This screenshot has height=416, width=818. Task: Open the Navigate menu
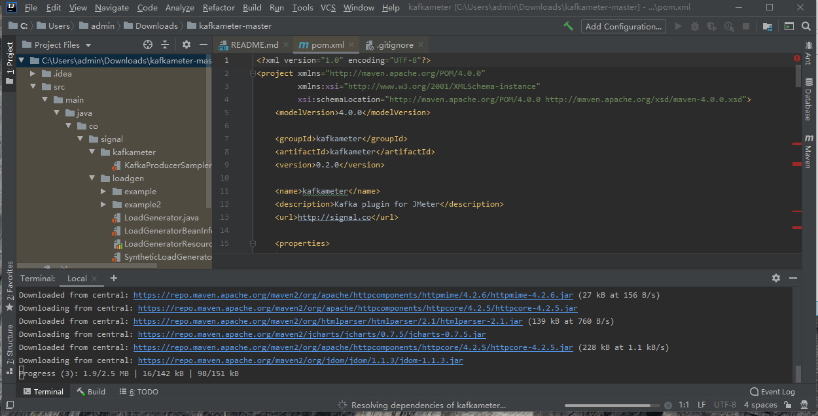tap(111, 8)
